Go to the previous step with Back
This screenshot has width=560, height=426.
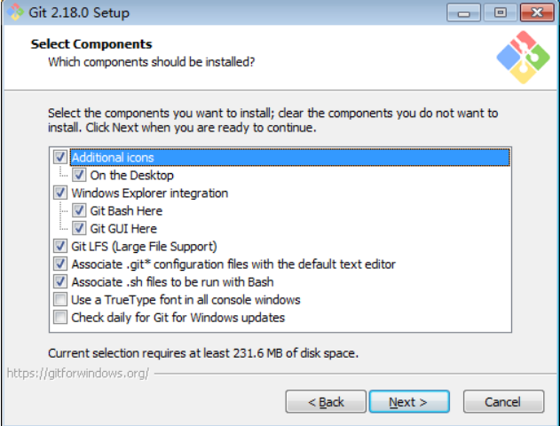[x=325, y=402]
